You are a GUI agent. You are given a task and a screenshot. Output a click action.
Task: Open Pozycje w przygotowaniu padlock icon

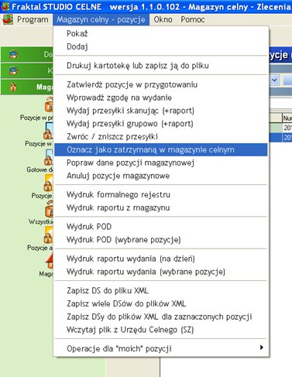49,105
